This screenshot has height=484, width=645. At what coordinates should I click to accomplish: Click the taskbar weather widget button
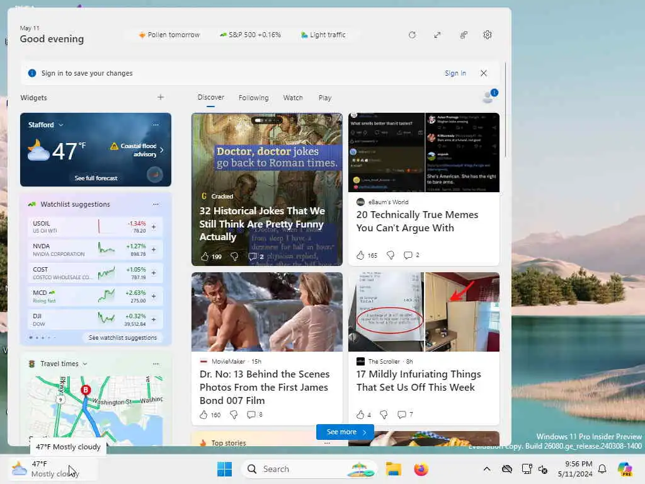(53, 469)
